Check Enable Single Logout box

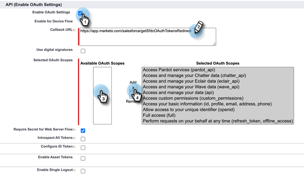pos(83,171)
